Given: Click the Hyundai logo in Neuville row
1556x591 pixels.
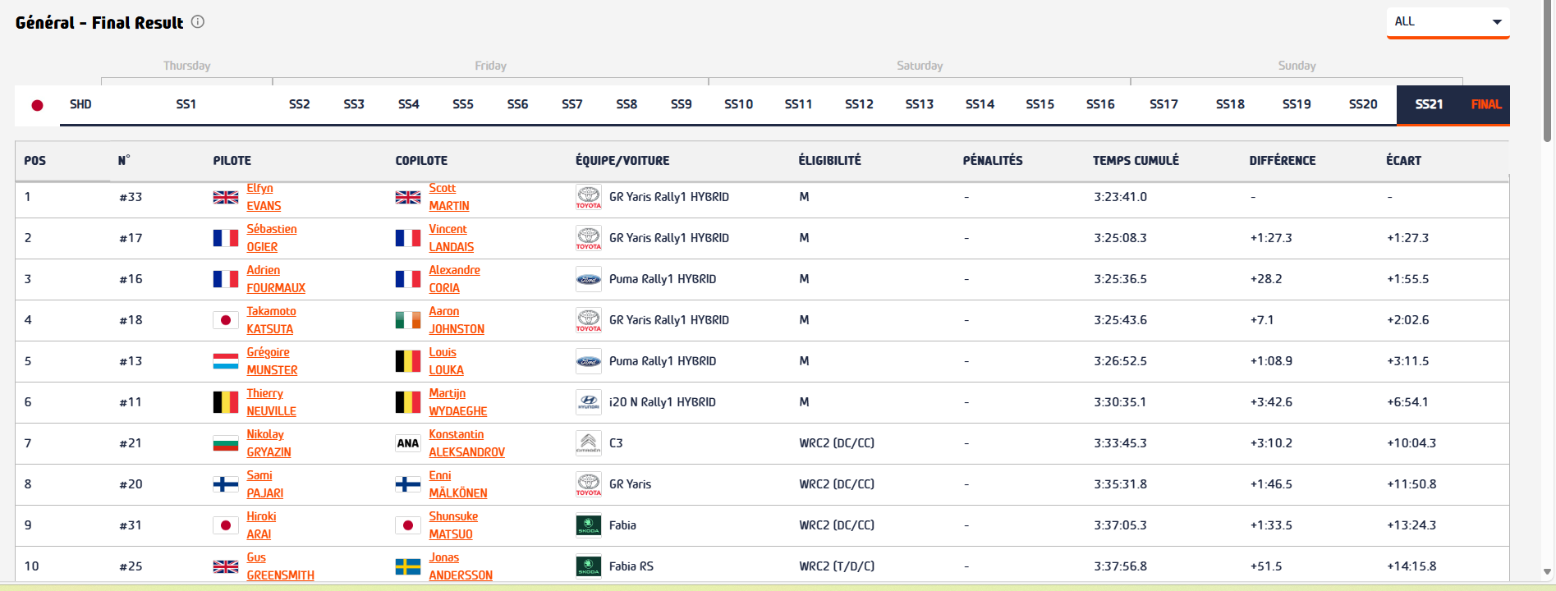Looking at the screenshot, I should [588, 402].
